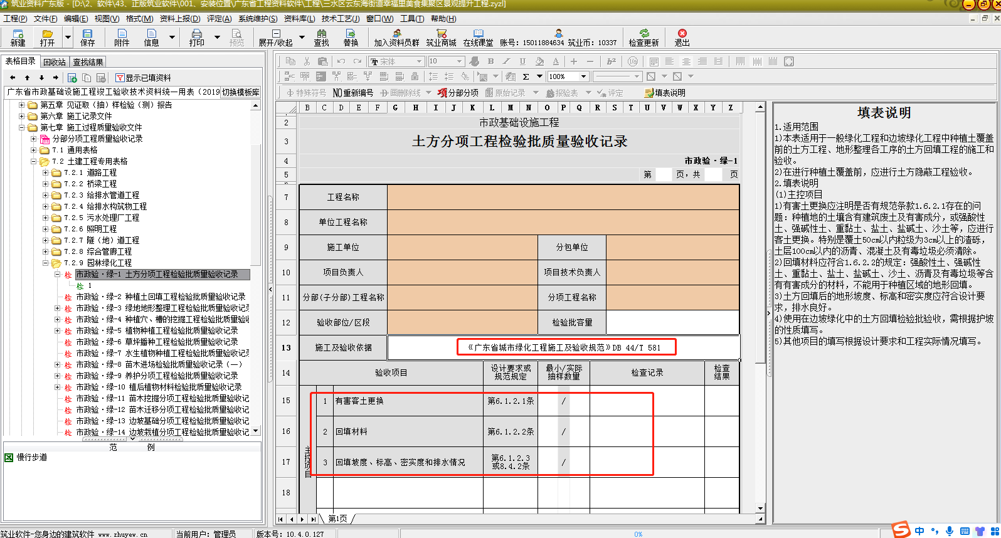Click the 退出 exit icon
This screenshot has height=538, width=1001.
click(682, 38)
